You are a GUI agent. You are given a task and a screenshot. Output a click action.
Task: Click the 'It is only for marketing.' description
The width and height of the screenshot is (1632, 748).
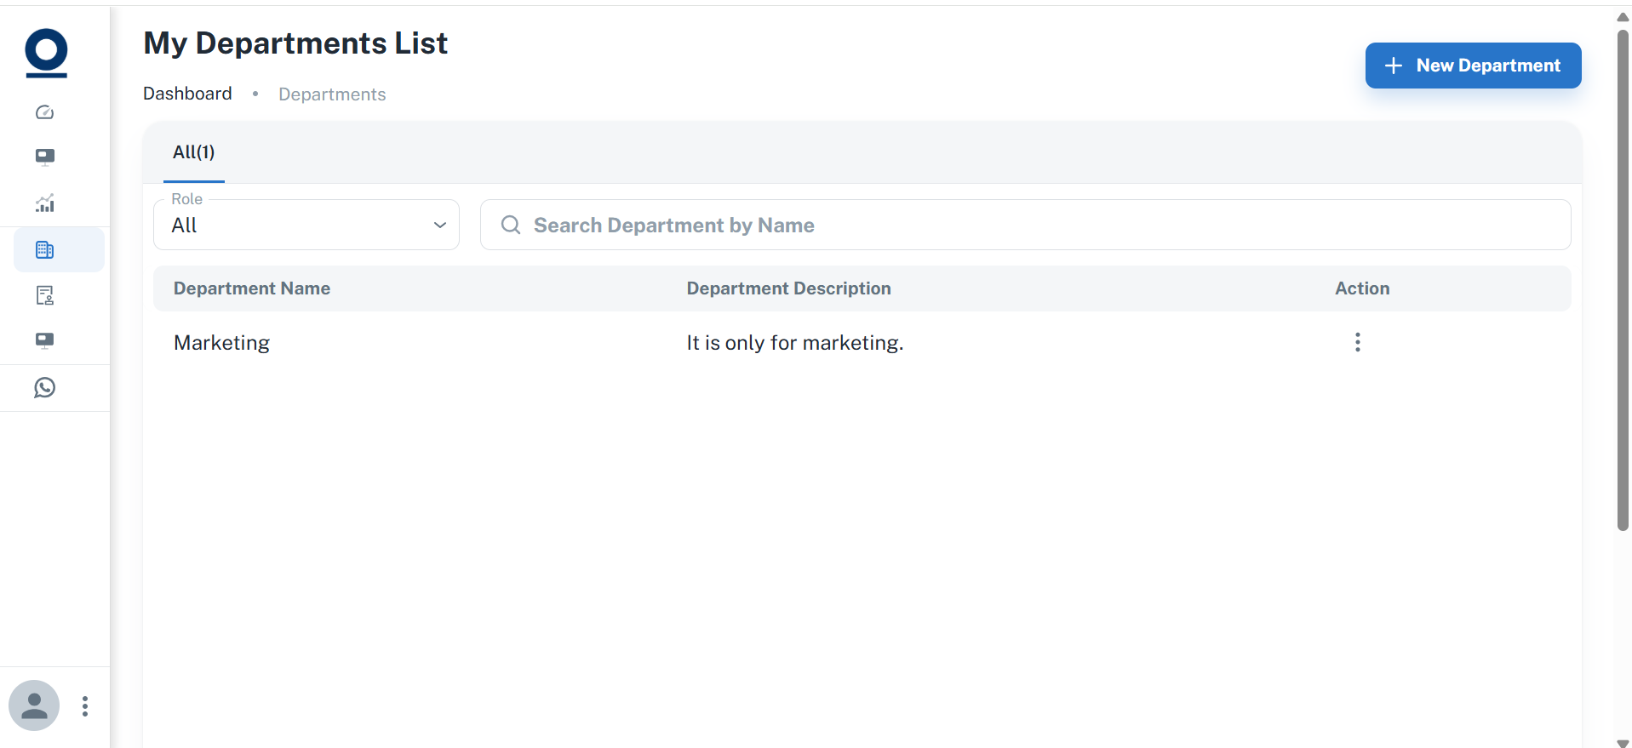coord(795,343)
